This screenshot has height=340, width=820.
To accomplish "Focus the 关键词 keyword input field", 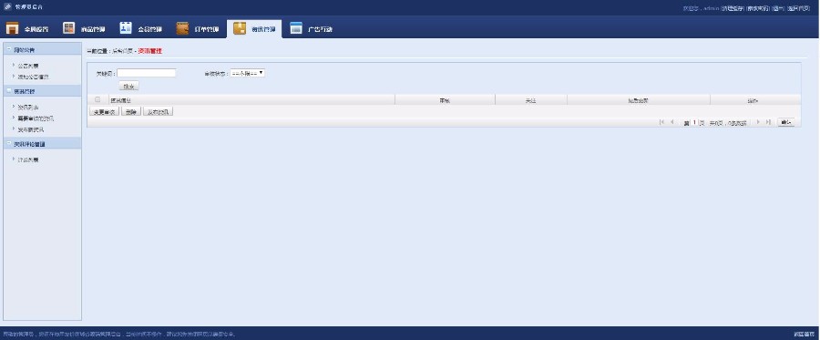I will [147, 73].
